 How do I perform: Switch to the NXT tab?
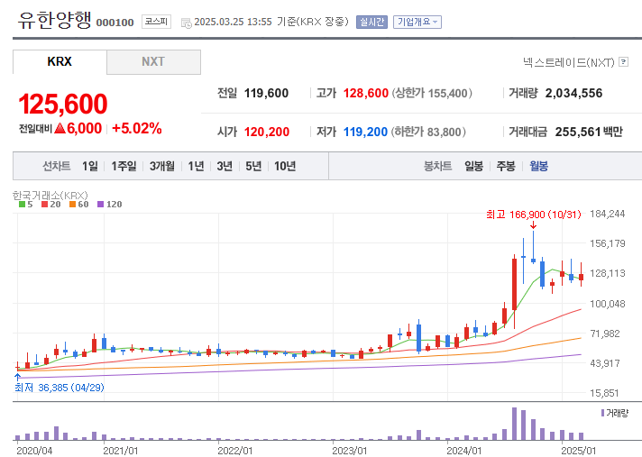[x=153, y=62]
